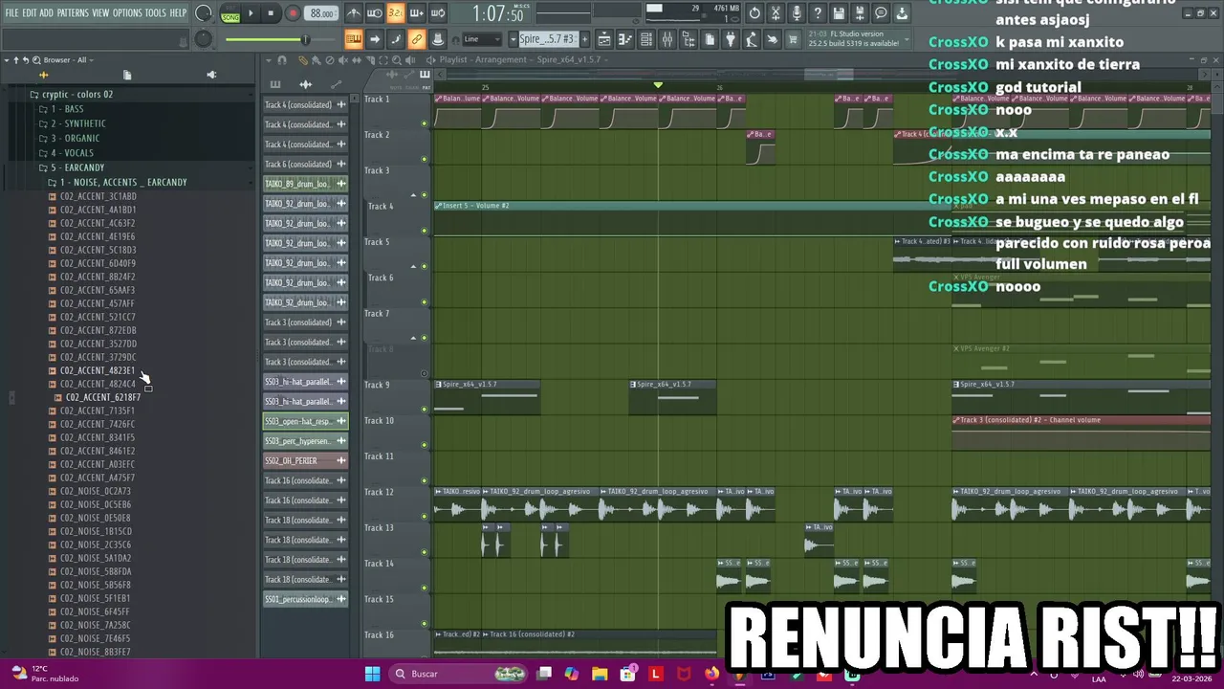Add new pattern with plus button
This screenshot has width=1224, height=689.
point(584,39)
